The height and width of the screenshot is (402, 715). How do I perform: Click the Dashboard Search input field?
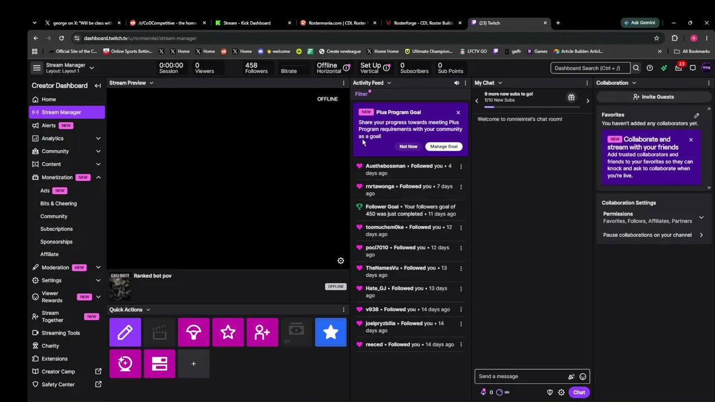[x=590, y=68]
